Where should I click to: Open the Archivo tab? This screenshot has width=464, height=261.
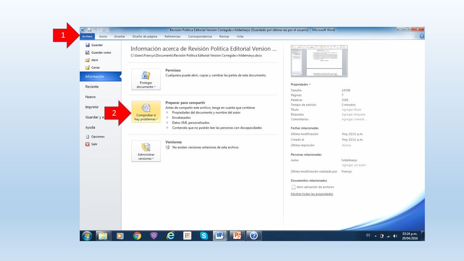coord(87,37)
